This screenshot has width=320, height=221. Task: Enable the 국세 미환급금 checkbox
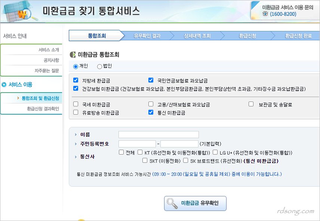coord(76,105)
